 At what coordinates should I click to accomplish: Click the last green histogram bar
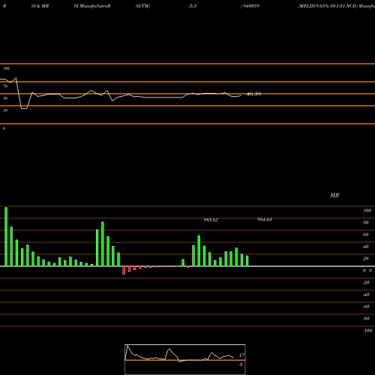pos(247,261)
